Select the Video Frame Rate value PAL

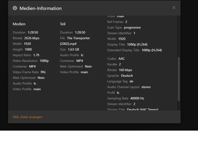pyautogui.click(x=43, y=72)
